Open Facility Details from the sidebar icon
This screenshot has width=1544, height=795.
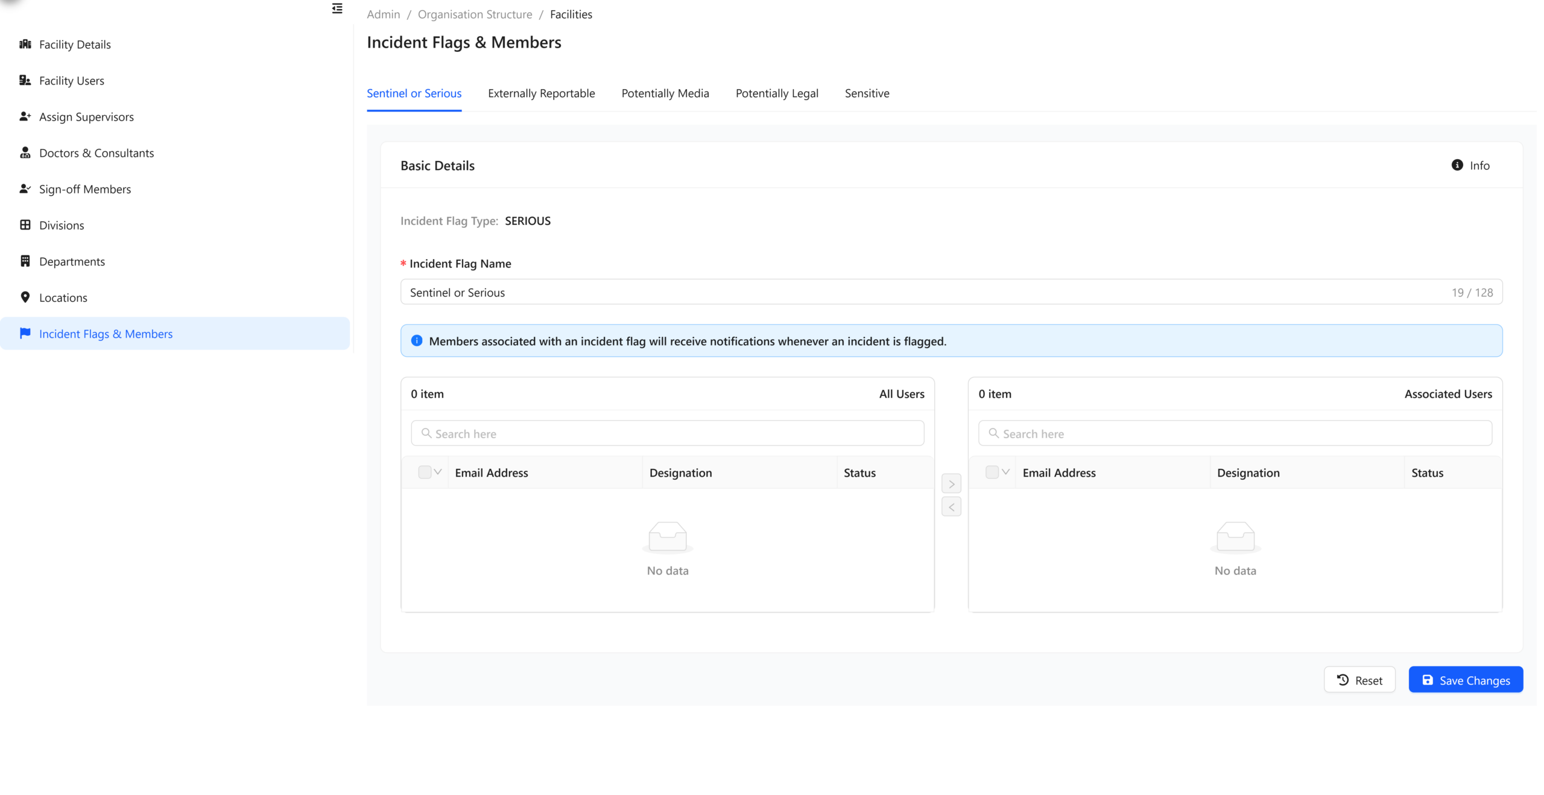25,44
